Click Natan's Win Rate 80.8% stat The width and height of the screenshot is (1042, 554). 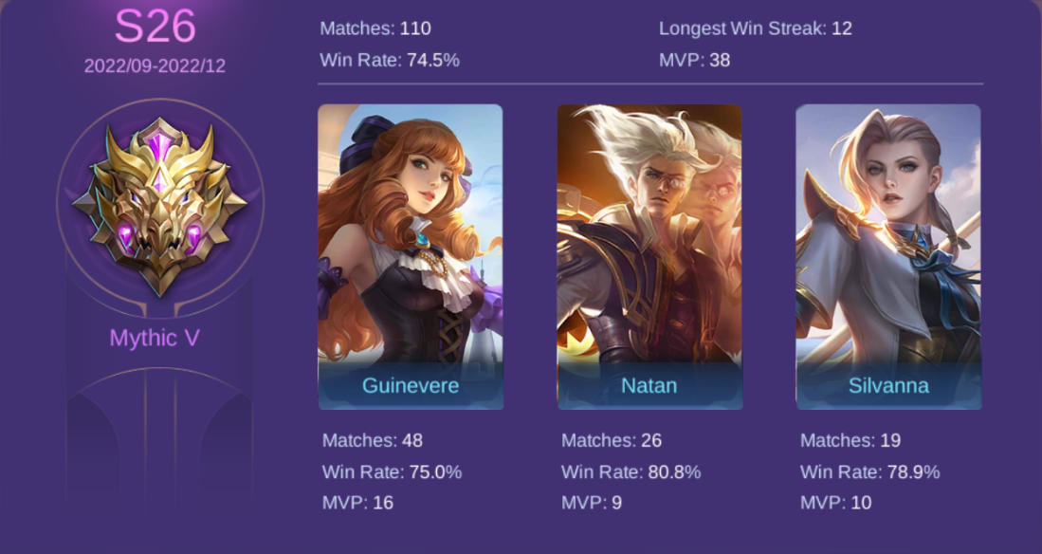(x=631, y=472)
